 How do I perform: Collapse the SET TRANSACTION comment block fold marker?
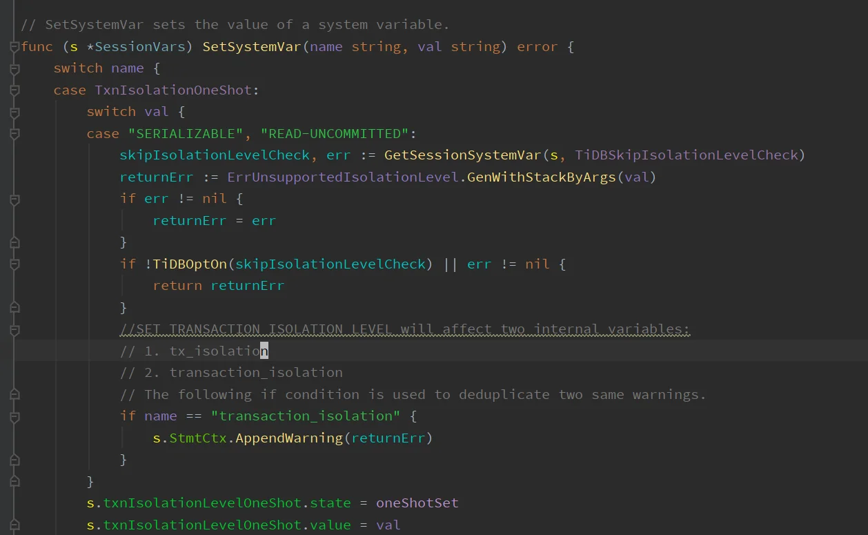click(x=15, y=329)
